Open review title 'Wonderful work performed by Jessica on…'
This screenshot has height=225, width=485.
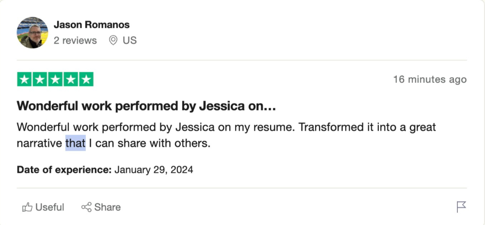146,106
